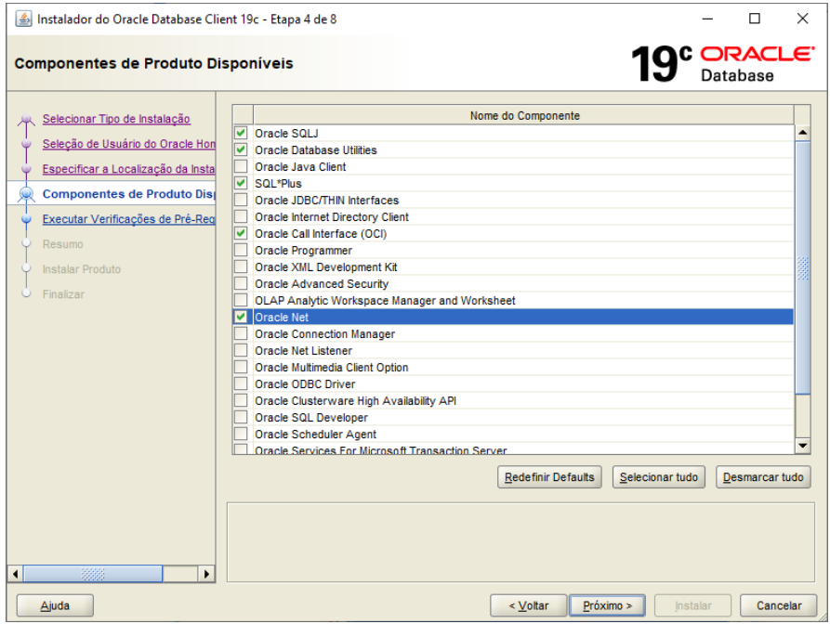Screen dimensions: 830x624
Task: Select the highlighted Oracle Net row text
Action: point(282,318)
